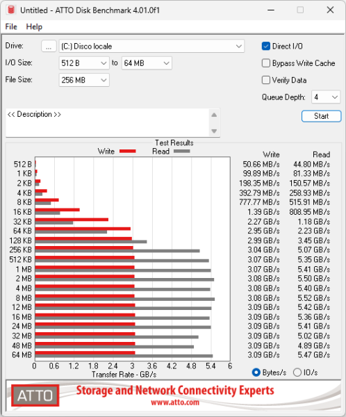Image resolution: width=346 pixels, height=417 pixels.
Task: Start the benchmark test
Action: [x=321, y=116]
